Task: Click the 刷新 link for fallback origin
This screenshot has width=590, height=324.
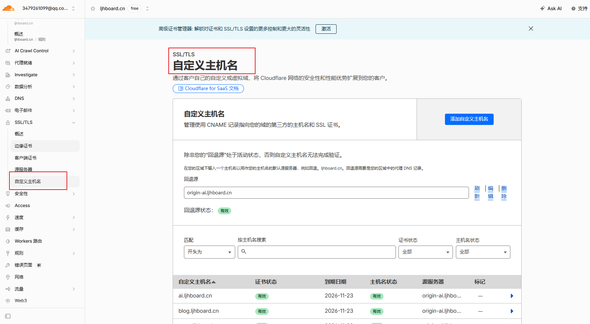Action: 477,193
